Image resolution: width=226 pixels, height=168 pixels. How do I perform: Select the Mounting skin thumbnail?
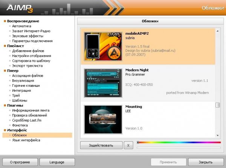pyautogui.click(x=103, y=120)
